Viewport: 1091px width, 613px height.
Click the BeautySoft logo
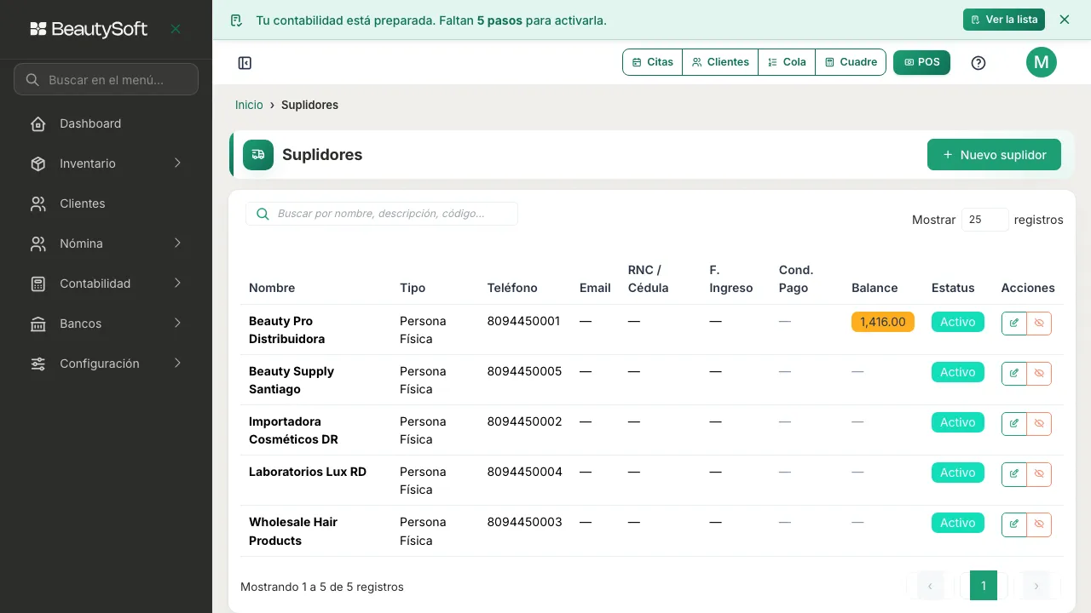[x=89, y=29]
